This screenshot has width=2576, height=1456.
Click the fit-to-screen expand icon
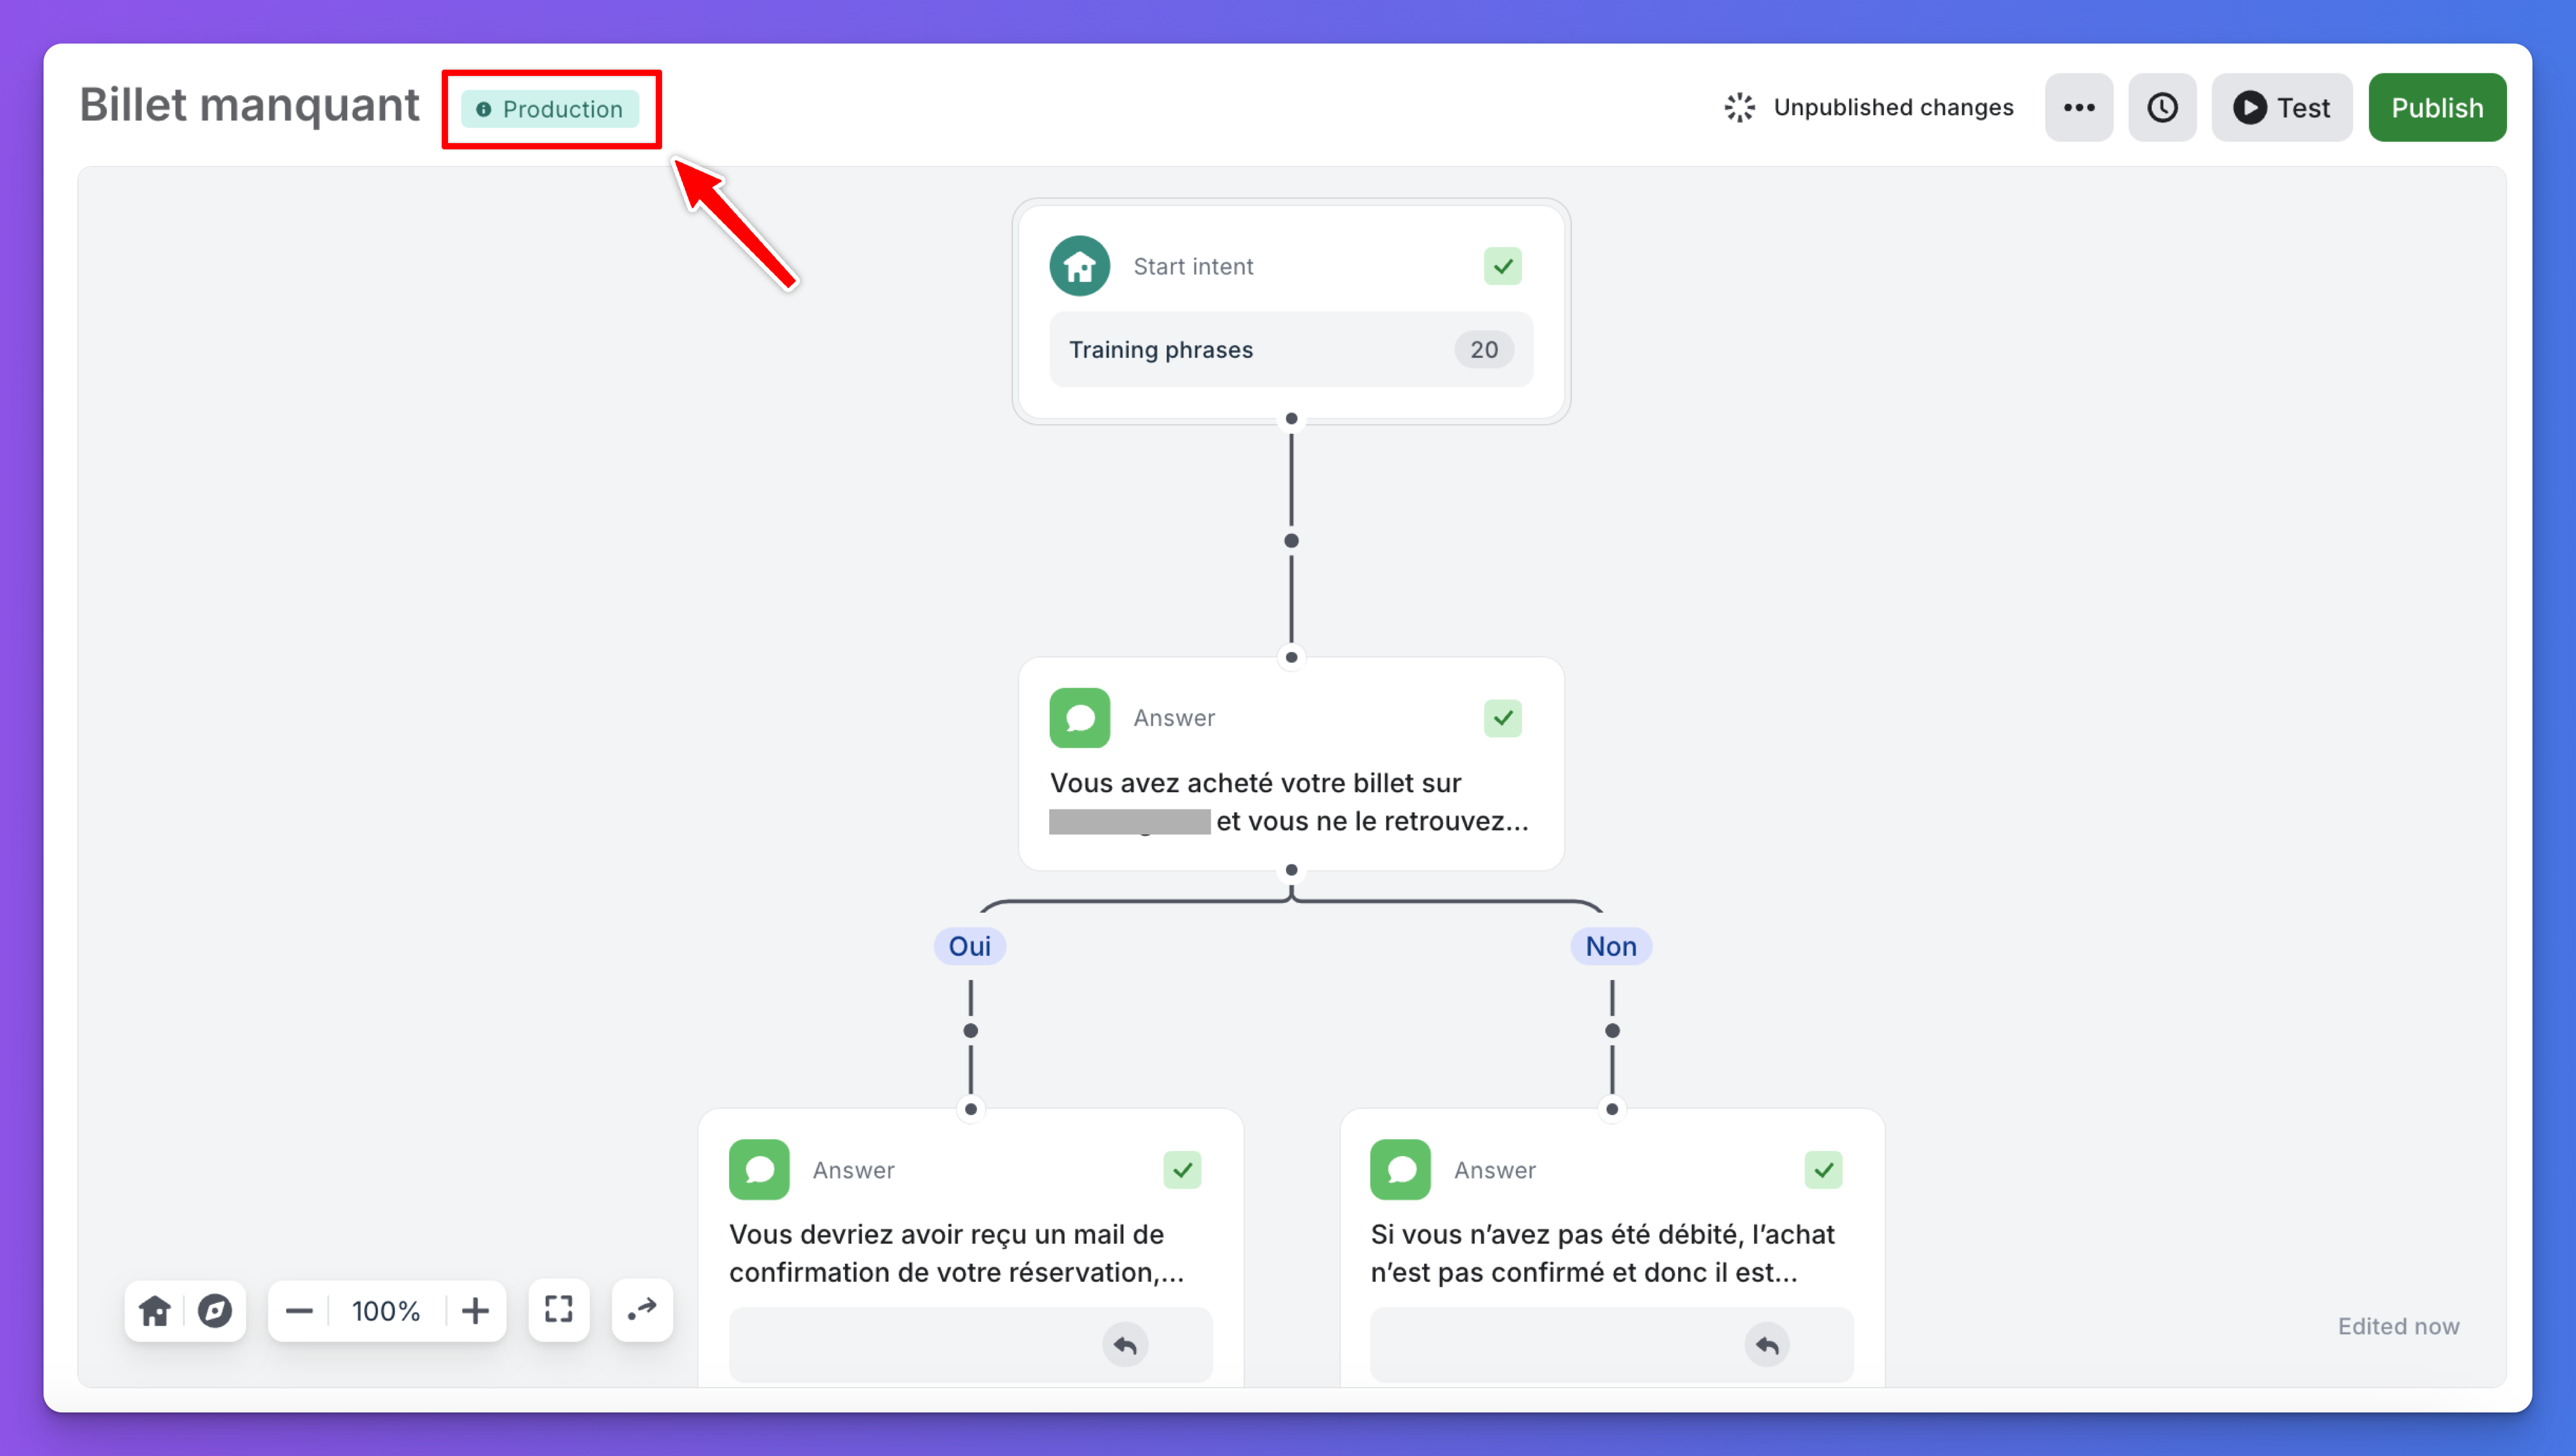pos(558,1309)
